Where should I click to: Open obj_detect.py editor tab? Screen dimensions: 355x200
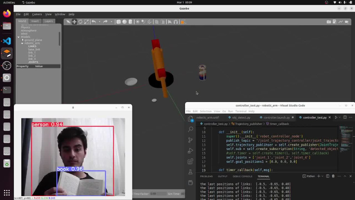tap(239, 118)
